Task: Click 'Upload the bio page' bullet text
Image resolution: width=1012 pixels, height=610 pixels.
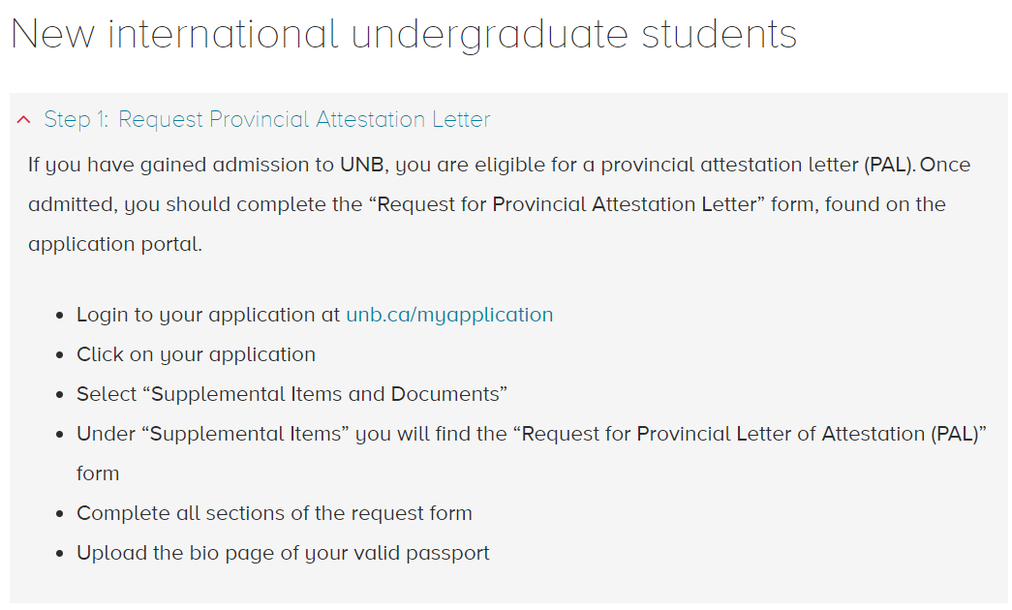Action: [x=283, y=553]
